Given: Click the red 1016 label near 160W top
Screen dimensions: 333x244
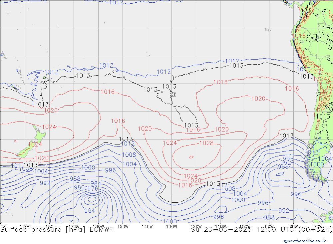Looking at the screenshot, I should 108,92.
